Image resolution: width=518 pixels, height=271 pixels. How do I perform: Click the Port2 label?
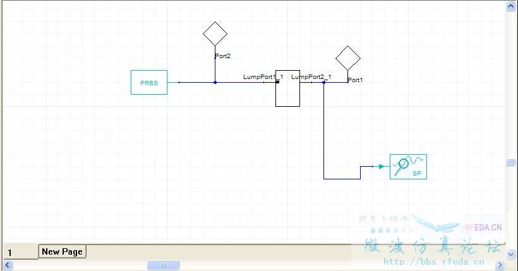(x=222, y=56)
